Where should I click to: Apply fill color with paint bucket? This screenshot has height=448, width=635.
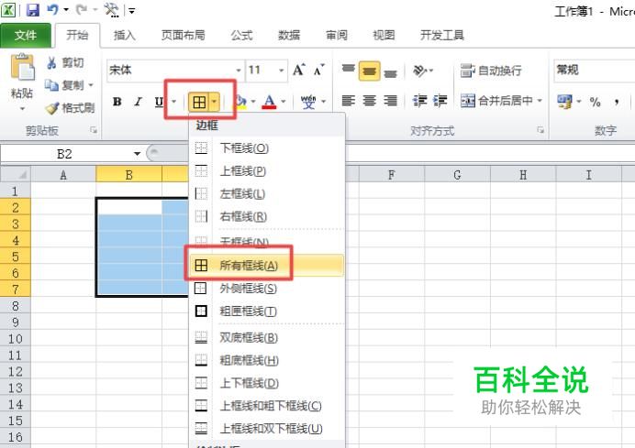click(x=241, y=102)
